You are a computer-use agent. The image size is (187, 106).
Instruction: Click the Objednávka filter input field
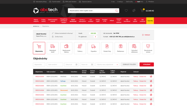(x=39, y=65)
